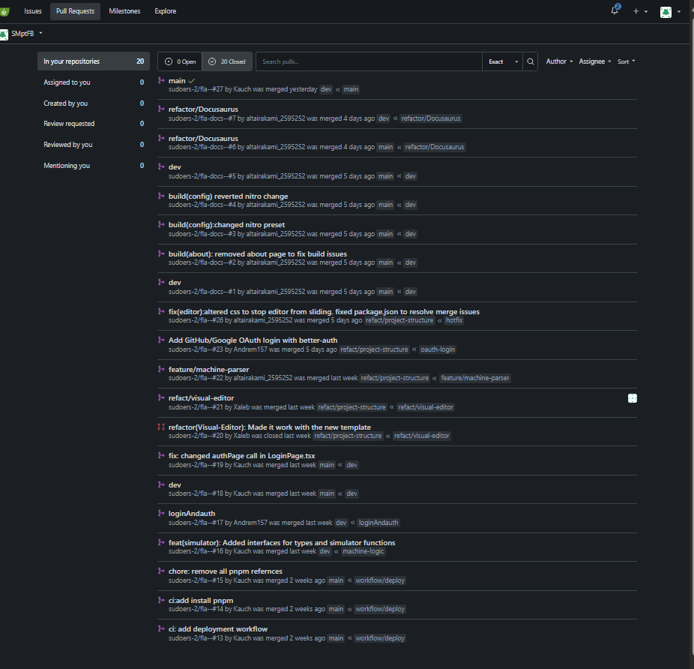Click the 'hotfix' branch label

(x=453, y=320)
